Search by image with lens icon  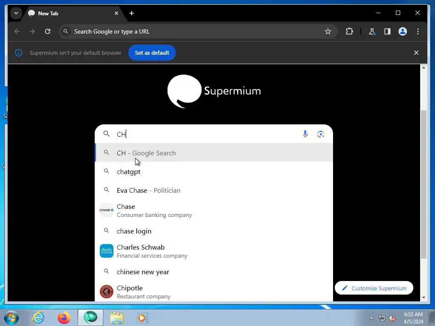click(321, 134)
